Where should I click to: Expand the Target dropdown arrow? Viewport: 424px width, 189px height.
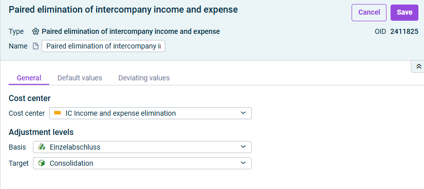(x=243, y=163)
